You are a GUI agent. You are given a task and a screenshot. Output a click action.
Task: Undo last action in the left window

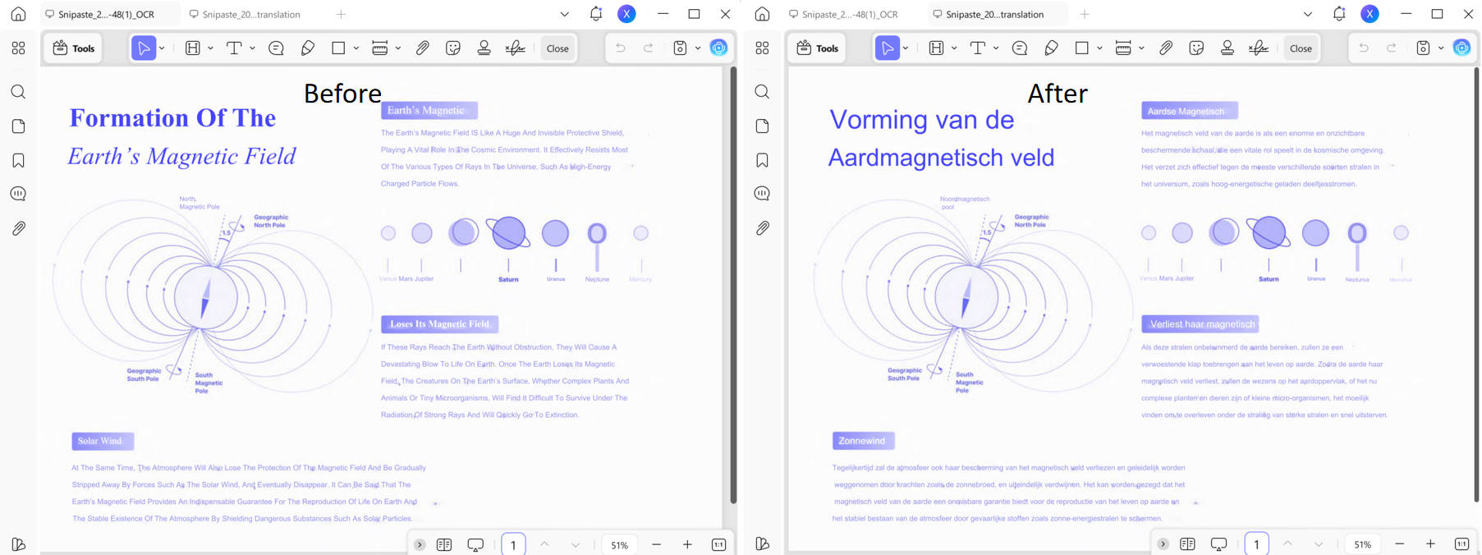coord(621,48)
